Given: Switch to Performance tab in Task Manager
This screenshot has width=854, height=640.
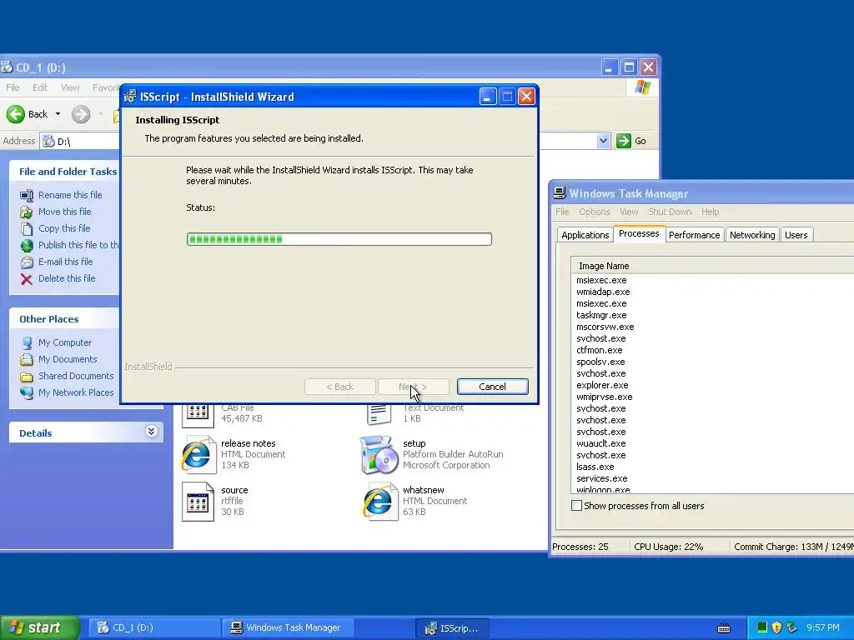Looking at the screenshot, I should click(694, 235).
